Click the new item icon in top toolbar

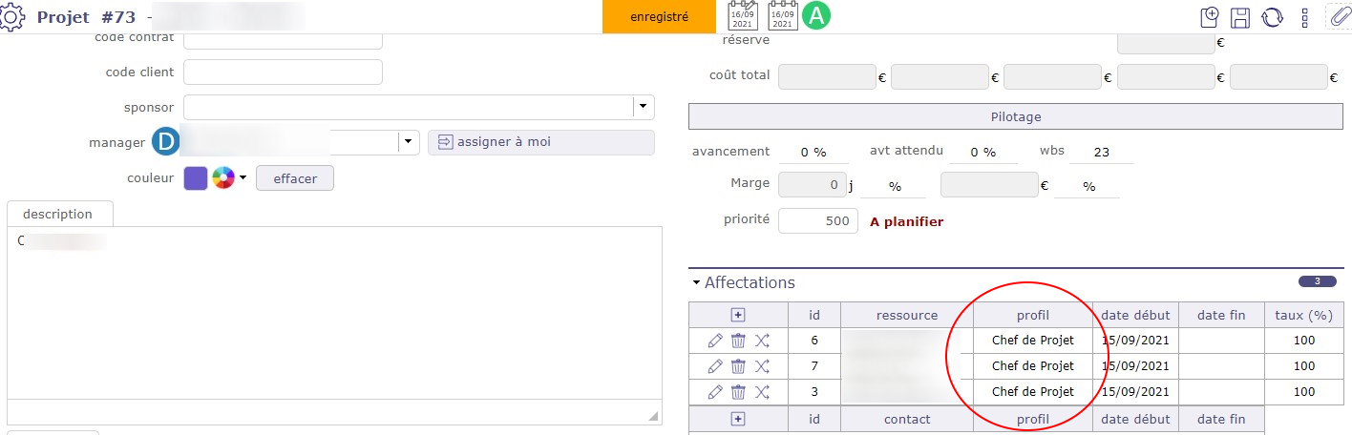(x=1210, y=17)
